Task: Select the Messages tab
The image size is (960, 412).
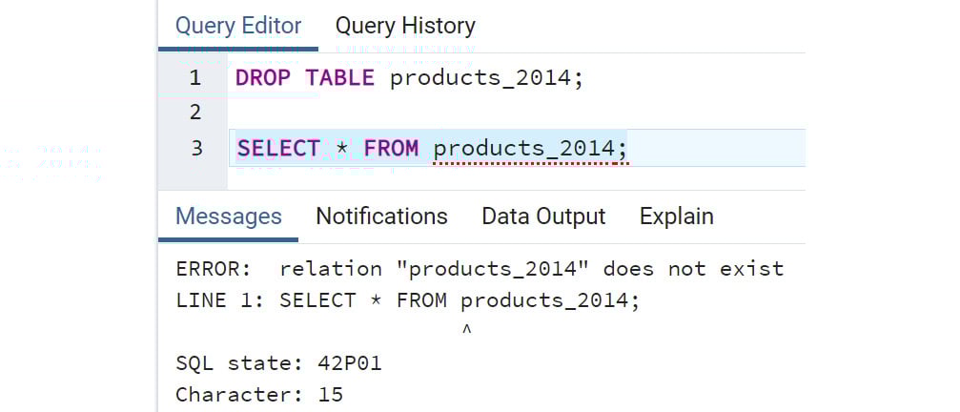Action: (x=229, y=216)
